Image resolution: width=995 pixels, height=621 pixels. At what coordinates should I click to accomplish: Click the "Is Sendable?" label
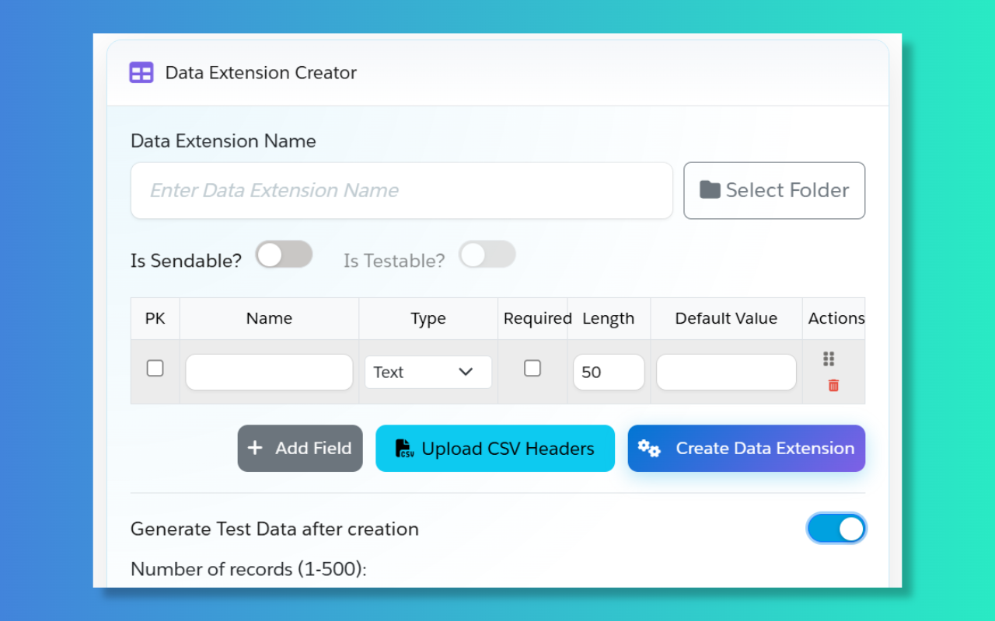tap(187, 261)
